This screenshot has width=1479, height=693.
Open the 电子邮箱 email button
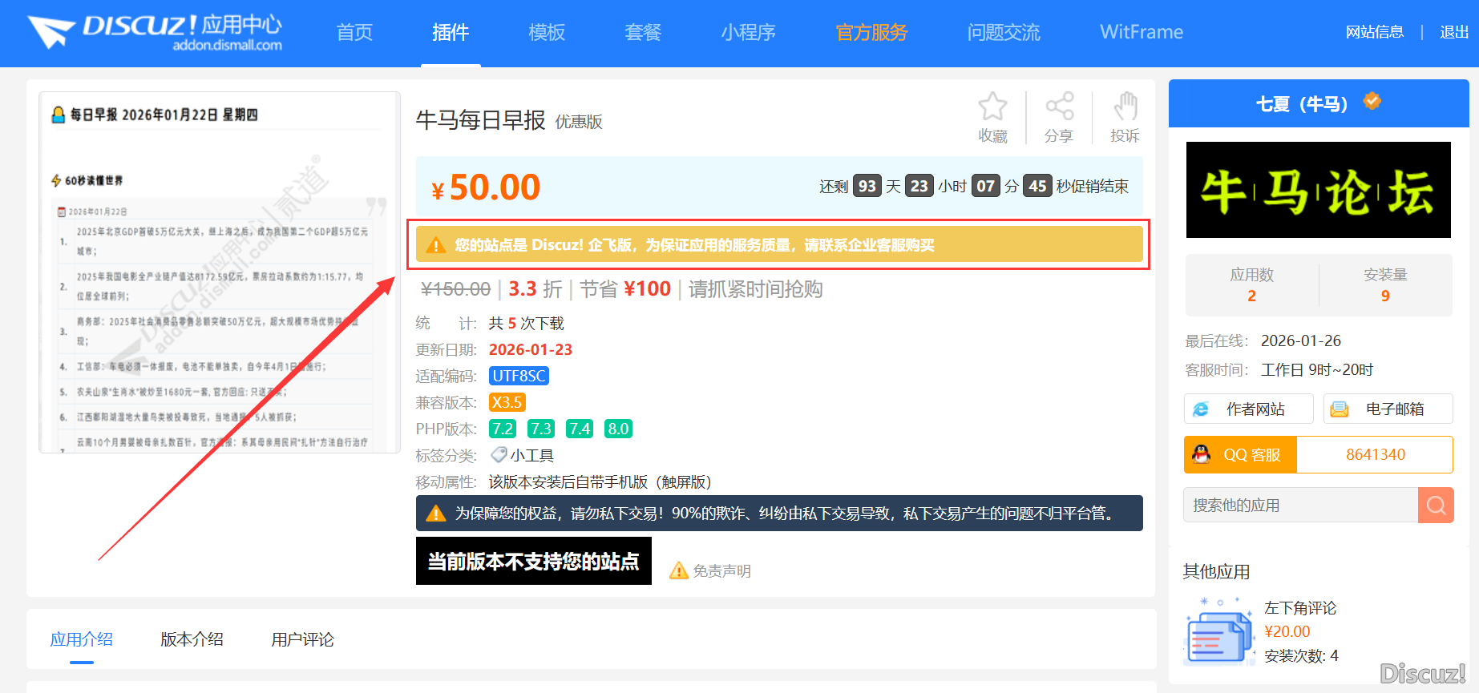(1388, 409)
